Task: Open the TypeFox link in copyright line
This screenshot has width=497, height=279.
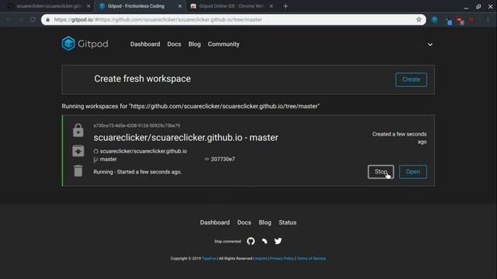Action: coord(209,258)
